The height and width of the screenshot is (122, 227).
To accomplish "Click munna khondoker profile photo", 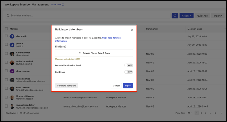I will point(12,106).
